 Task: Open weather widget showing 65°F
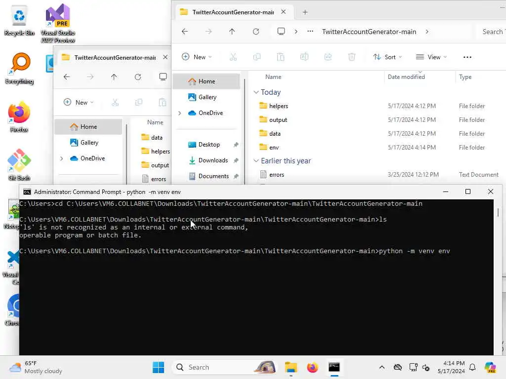(x=36, y=367)
